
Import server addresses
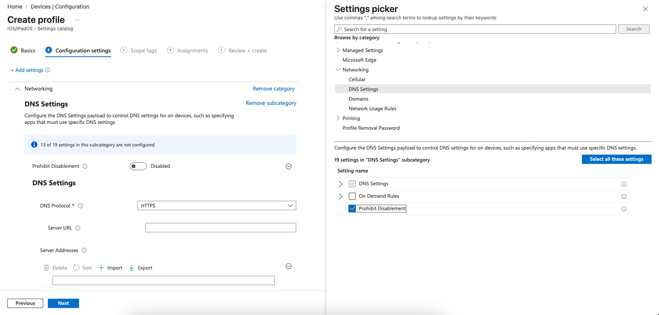click(x=111, y=268)
